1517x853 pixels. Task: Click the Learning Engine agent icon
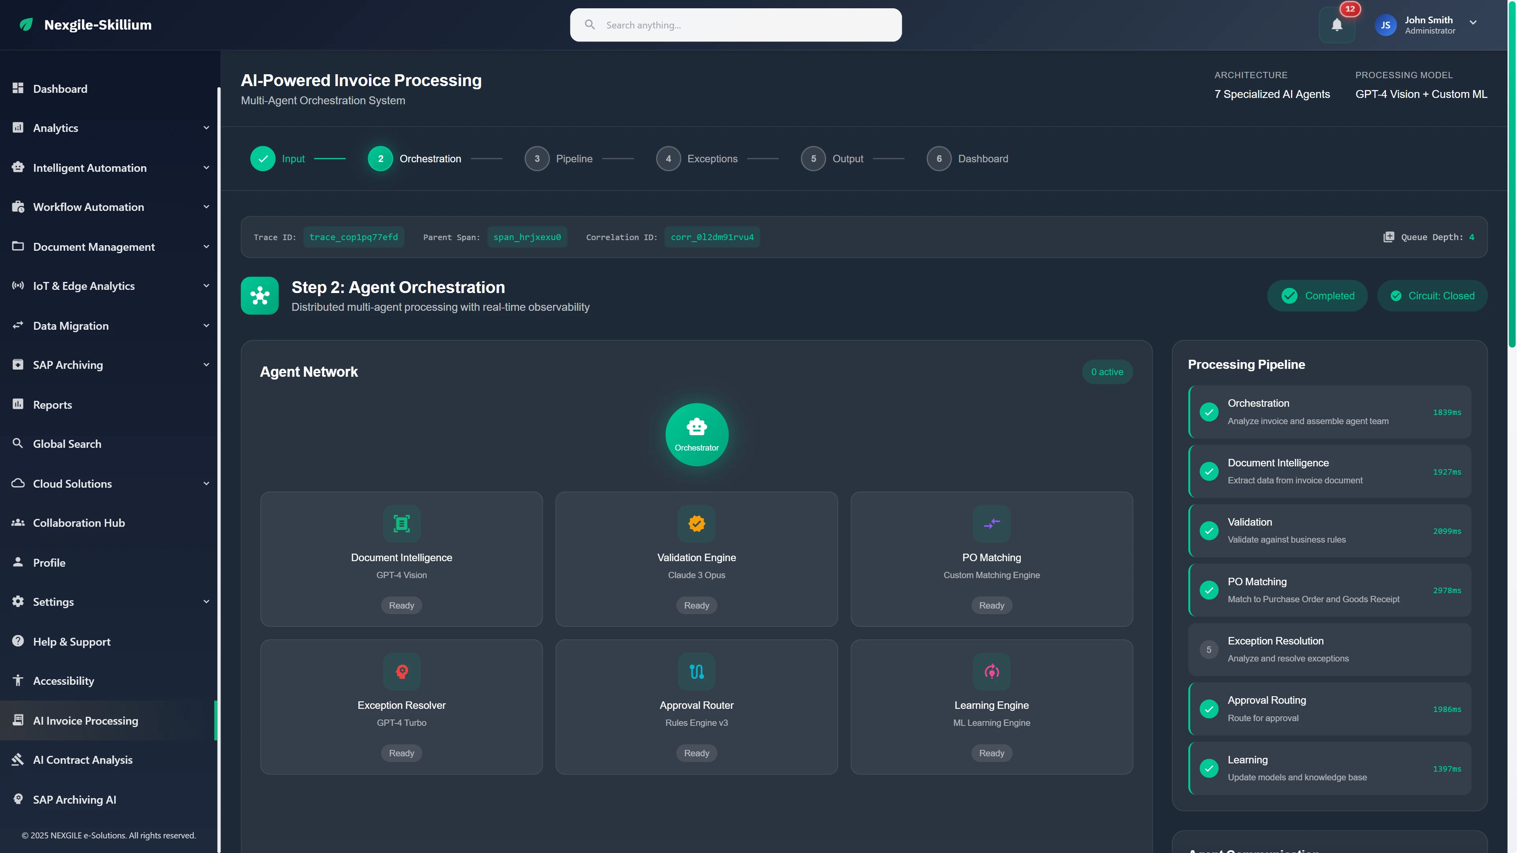point(991,671)
